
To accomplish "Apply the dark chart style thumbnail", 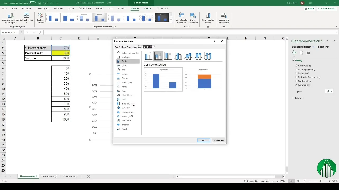I will [162, 18].
